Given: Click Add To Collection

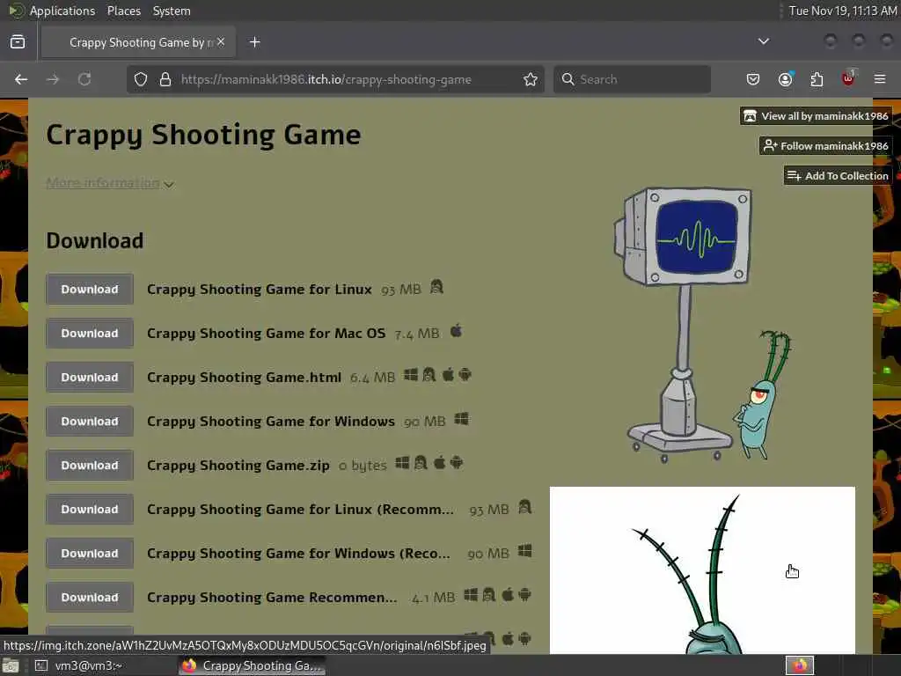Looking at the screenshot, I should click(838, 176).
